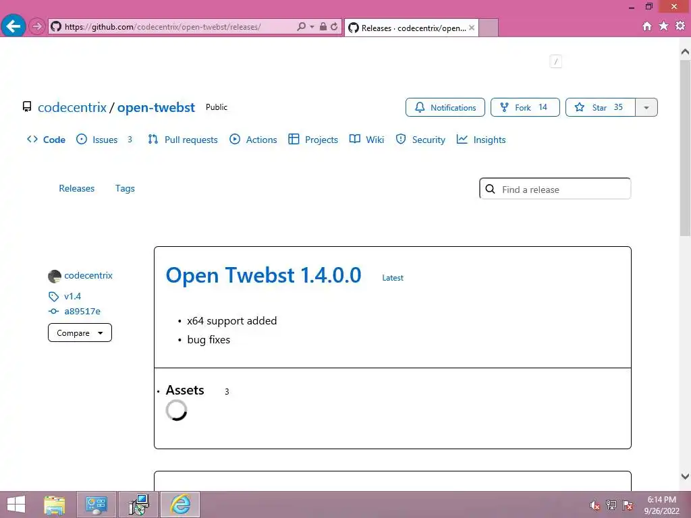The height and width of the screenshot is (518, 691).
Task: Select the Tags sub-navigation link
Action: click(125, 189)
